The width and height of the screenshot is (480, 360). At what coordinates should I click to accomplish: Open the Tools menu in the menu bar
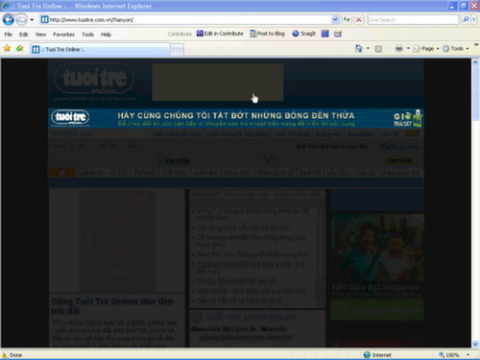click(87, 35)
